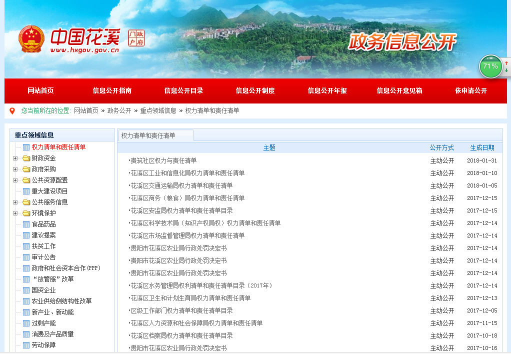The height and width of the screenshot is (354, 511).
Task: Click the table icon beside 食品药品
Action: 26,224
